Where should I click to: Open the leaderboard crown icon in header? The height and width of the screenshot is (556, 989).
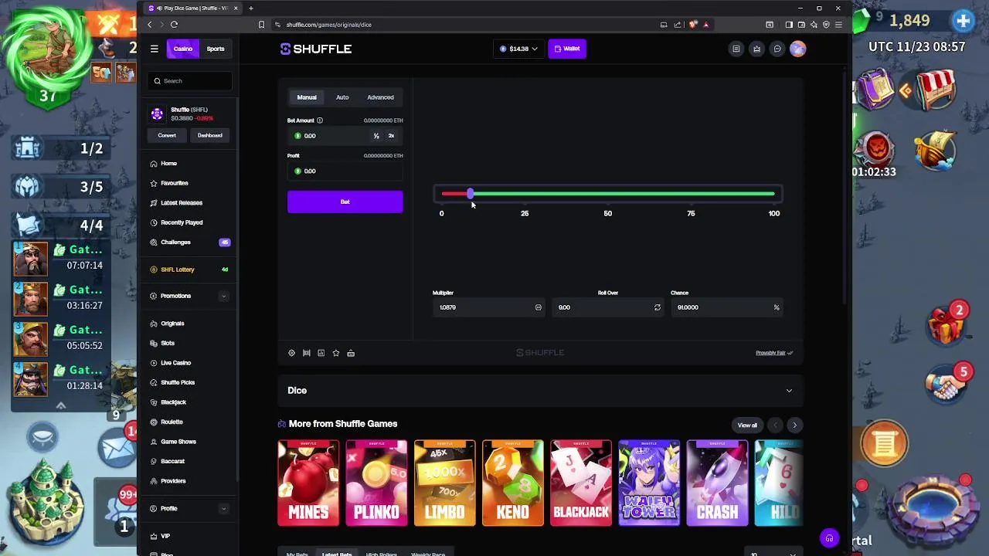[756, 49]
